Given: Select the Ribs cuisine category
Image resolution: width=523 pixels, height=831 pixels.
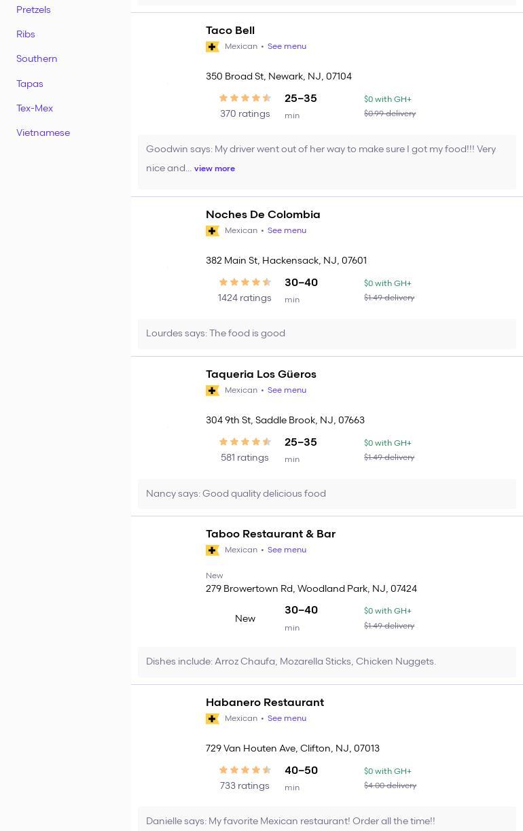Looking at the screenshot, I should (26, 35).
